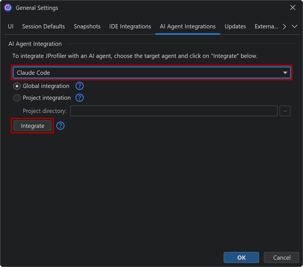Screen dimensions: 303x267
Task: Click the ellipsis browse button for project directory
Action: (x=285, y=111)
